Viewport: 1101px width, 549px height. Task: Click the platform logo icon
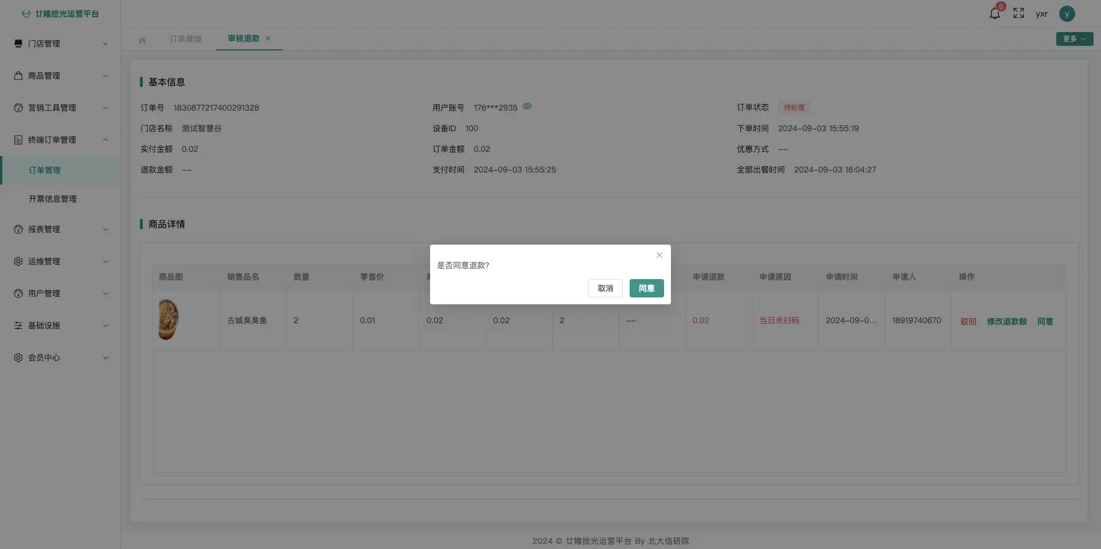tap(26, 14)
